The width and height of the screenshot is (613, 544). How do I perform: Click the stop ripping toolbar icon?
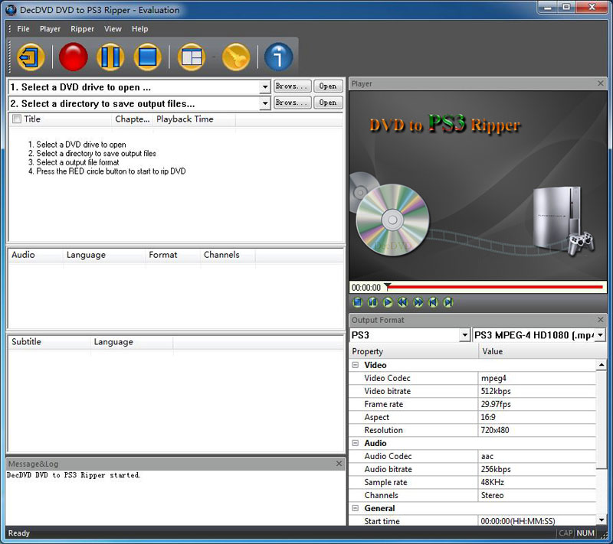147,57
